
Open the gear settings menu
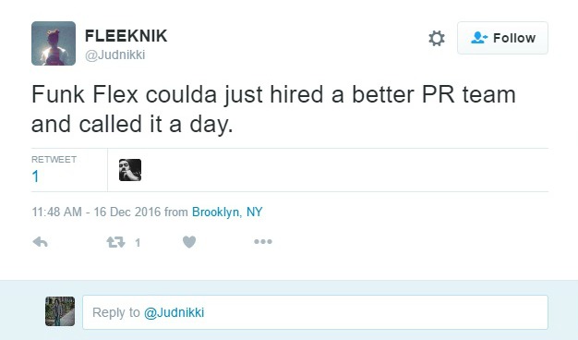click(x=437, y=39)
